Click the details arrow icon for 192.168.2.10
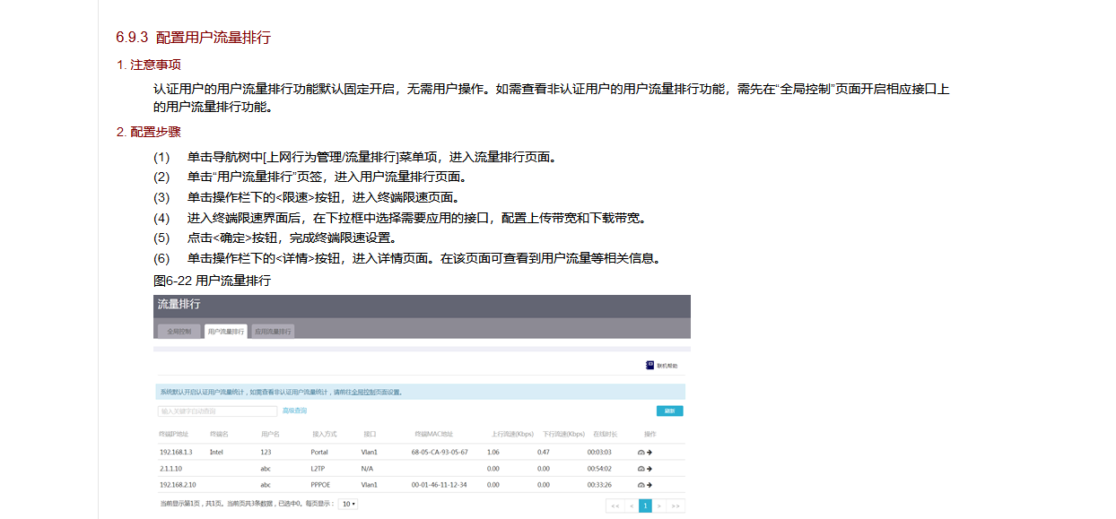This screenshot has height=519, width=1116. pos(649,485)
